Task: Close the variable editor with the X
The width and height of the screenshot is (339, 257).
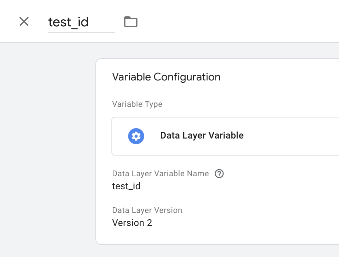Action: click(24, 21)
